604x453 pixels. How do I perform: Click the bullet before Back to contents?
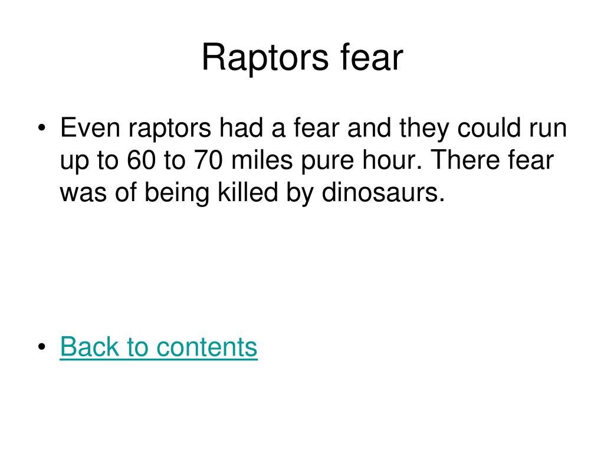coord(42,346)
